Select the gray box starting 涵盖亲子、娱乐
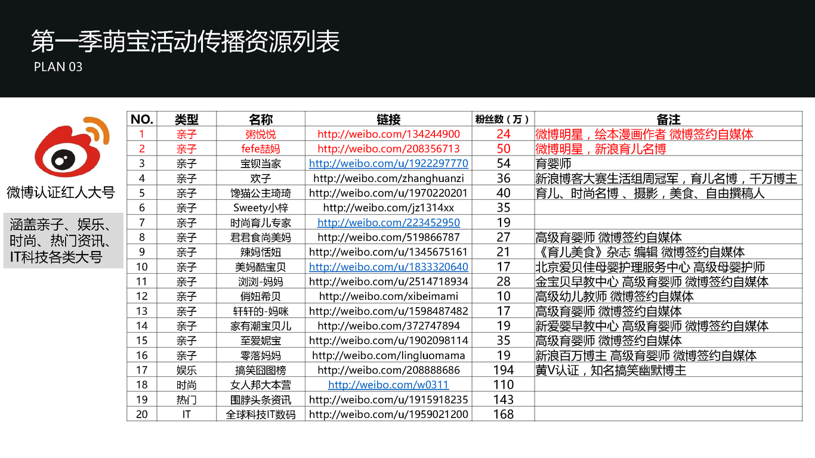This screenshot has height=458, width=815. (x=63, y=240)
